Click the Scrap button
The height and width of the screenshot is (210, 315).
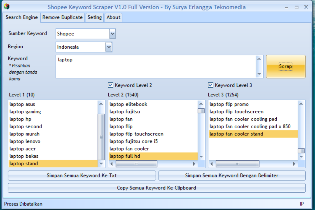tap(286, 66)
